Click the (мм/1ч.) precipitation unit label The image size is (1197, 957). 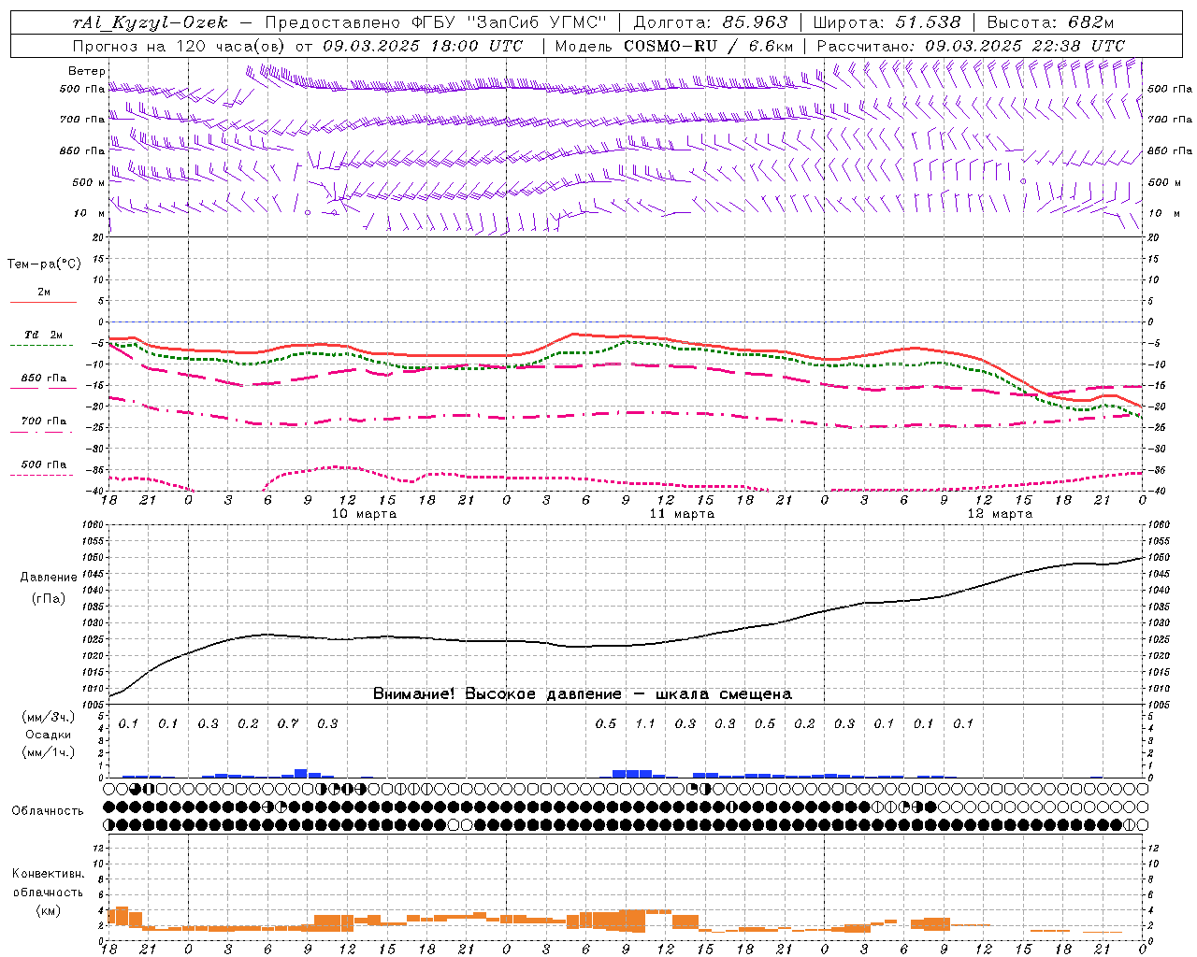point(49,752)
